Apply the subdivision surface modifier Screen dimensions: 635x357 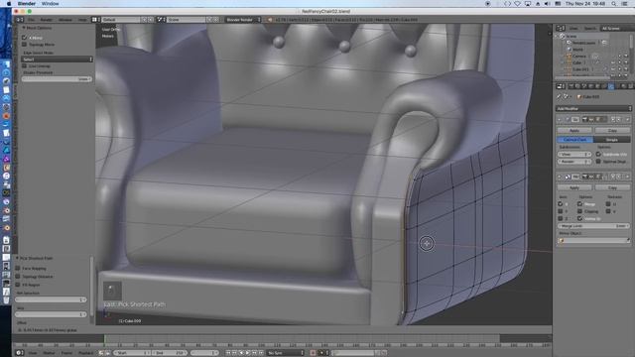click(574, 131)
